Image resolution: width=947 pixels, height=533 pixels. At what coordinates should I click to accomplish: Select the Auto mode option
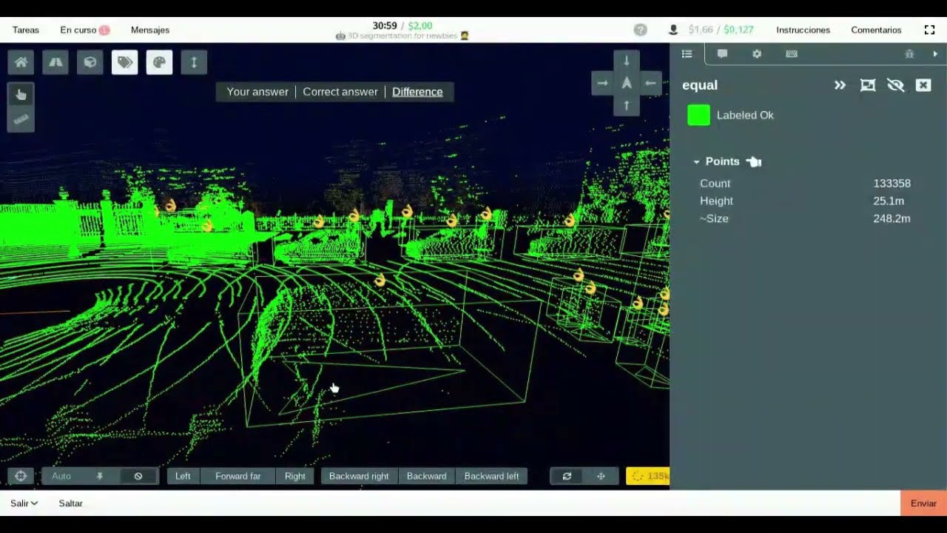[x=61, y=476]
